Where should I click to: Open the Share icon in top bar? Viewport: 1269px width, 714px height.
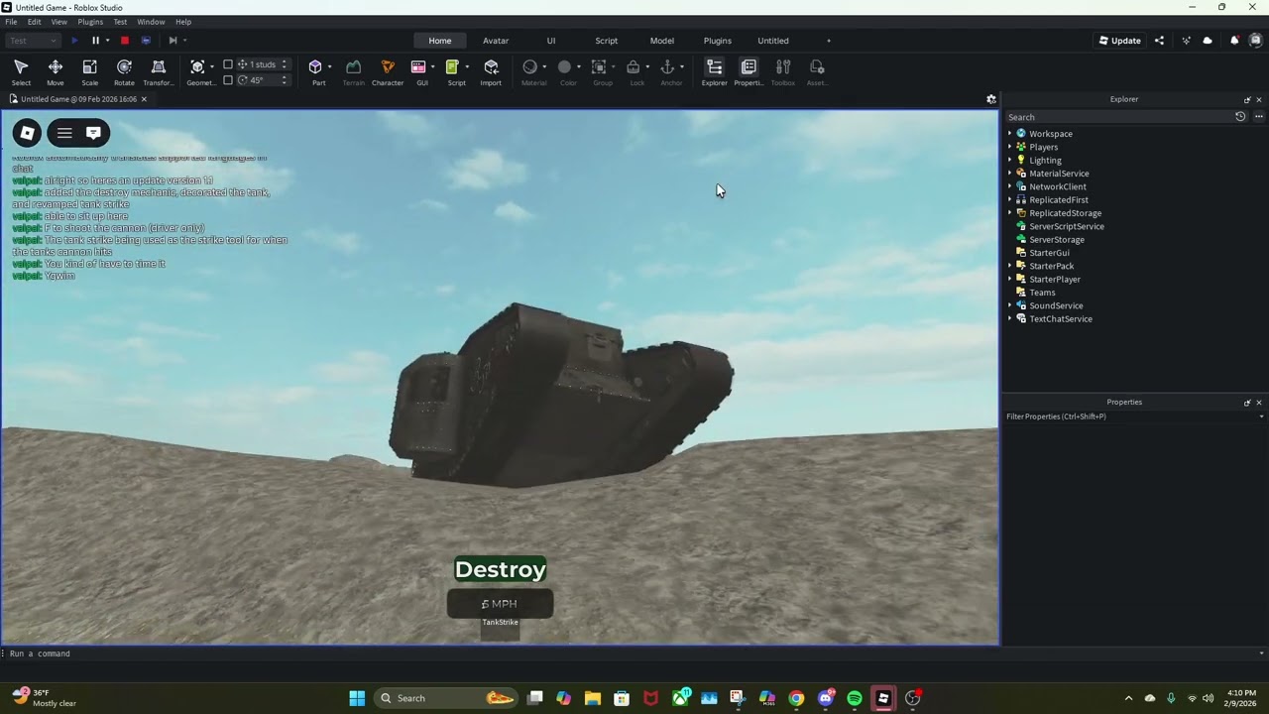(1159, 41)
